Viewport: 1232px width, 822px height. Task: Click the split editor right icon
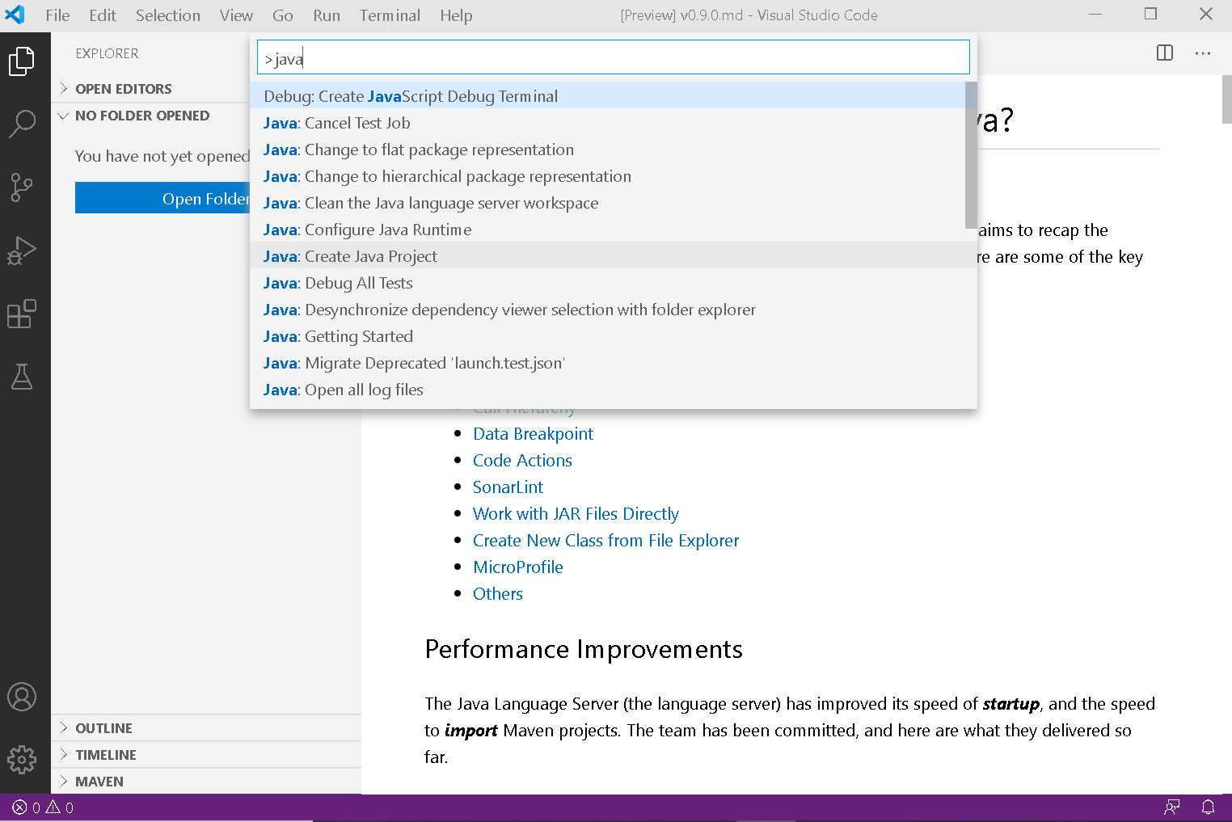coord(1165,53)
